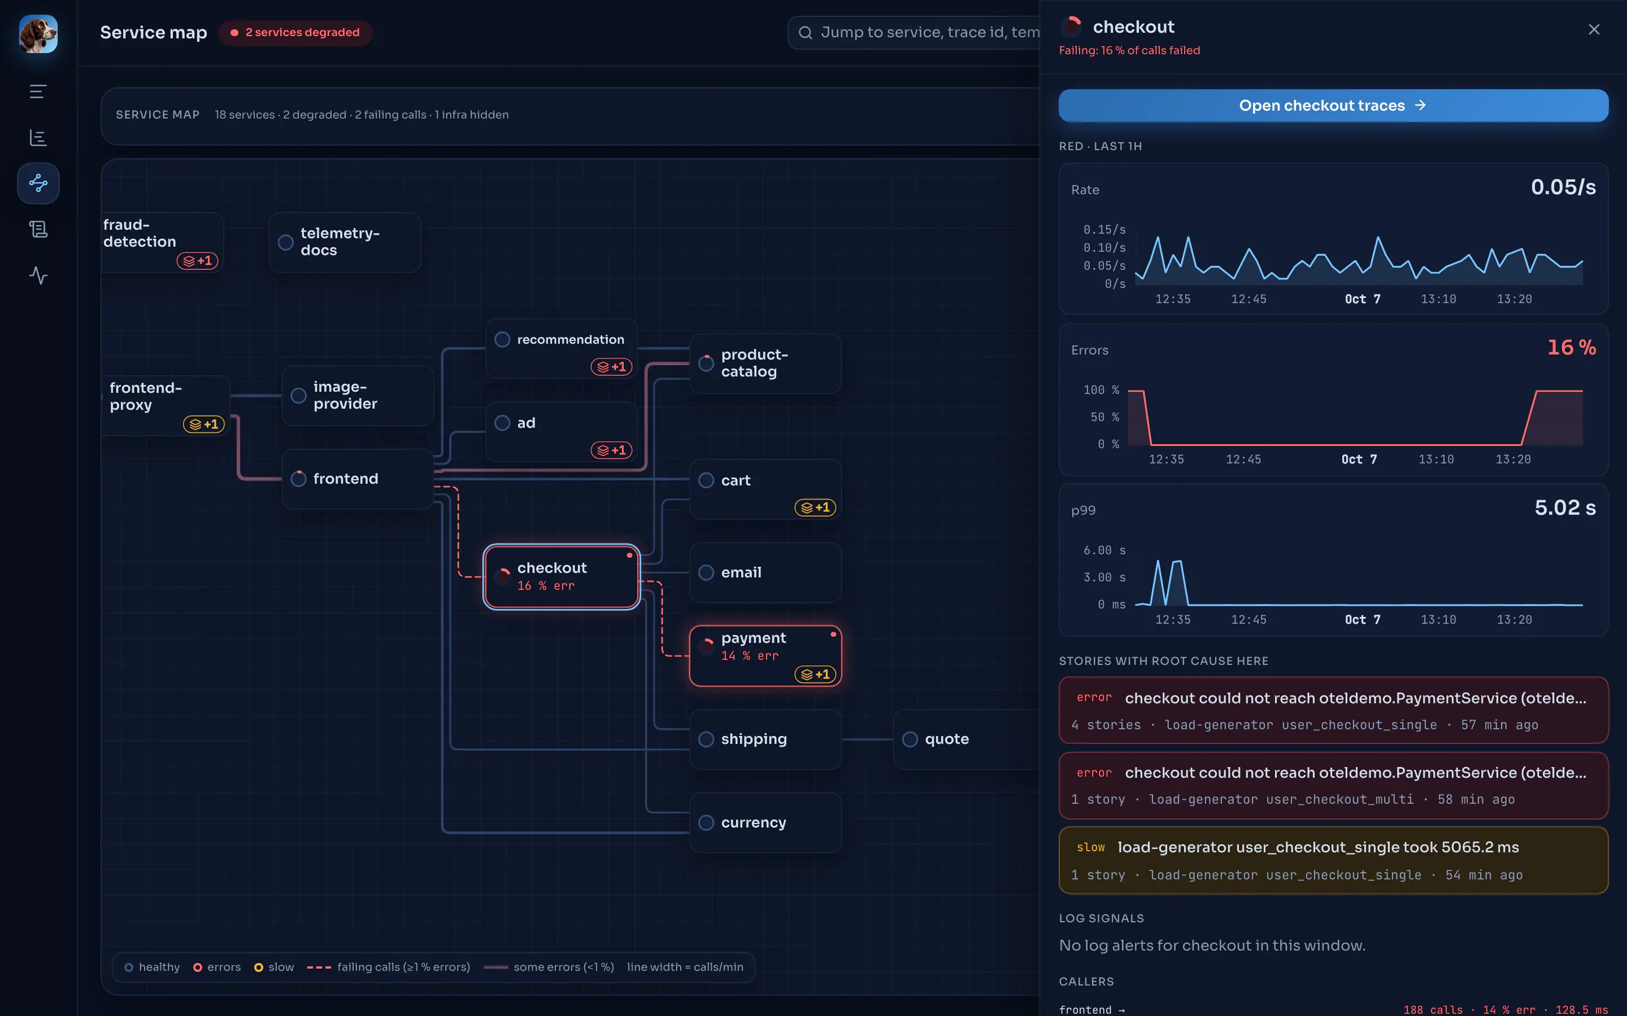Expand the +1 badge on ad node

click(611, 450)
